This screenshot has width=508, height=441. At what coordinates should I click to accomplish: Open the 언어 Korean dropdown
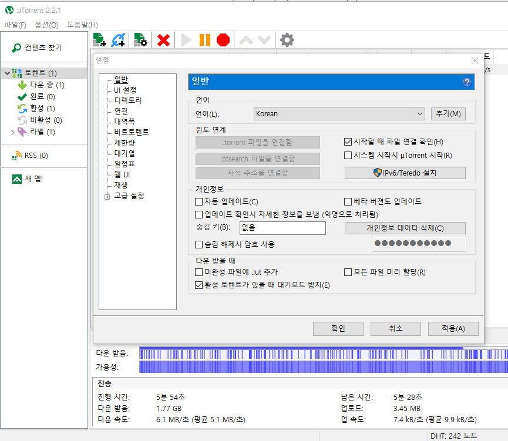pos(339,114)
